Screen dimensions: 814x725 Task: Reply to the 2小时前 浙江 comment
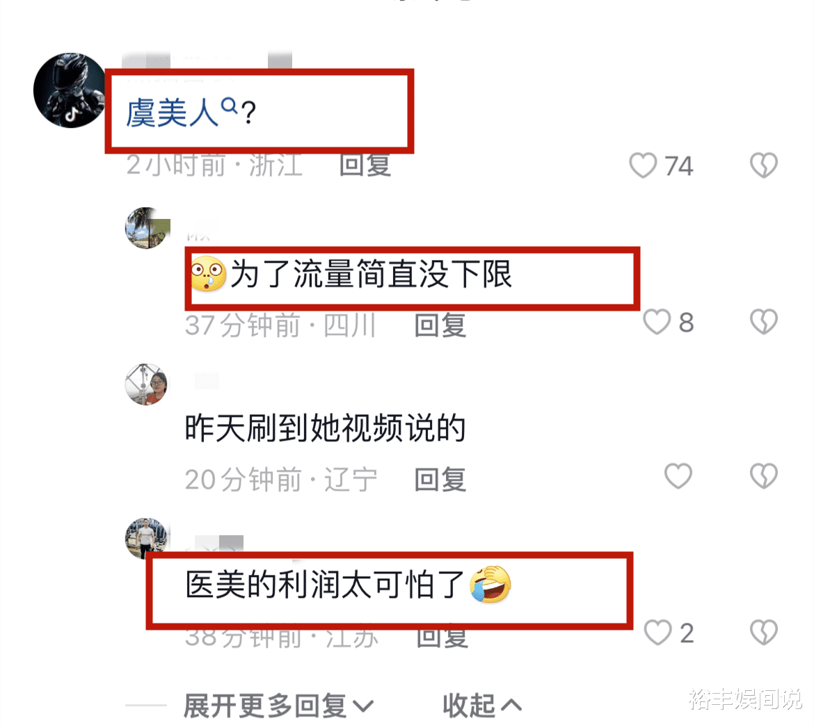tap(365, 165)
